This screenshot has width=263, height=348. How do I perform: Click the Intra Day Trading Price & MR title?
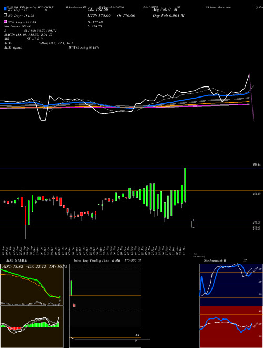(108, 260)
